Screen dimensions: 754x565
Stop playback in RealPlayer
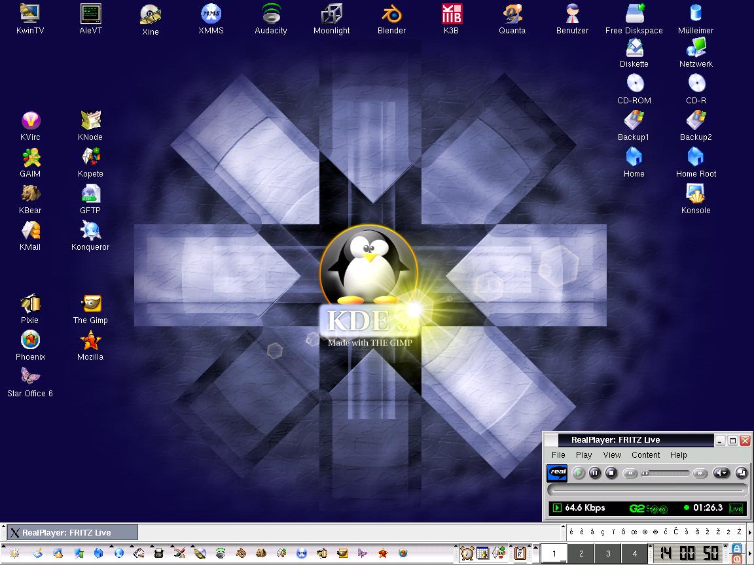pos(611,473)
